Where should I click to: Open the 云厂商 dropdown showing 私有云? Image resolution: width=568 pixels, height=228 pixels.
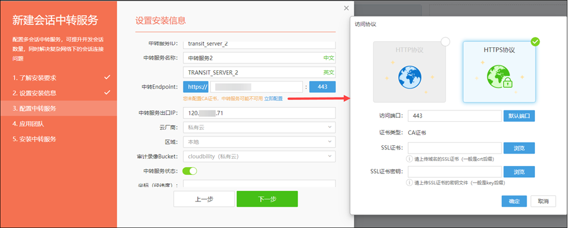coord(259,127)
